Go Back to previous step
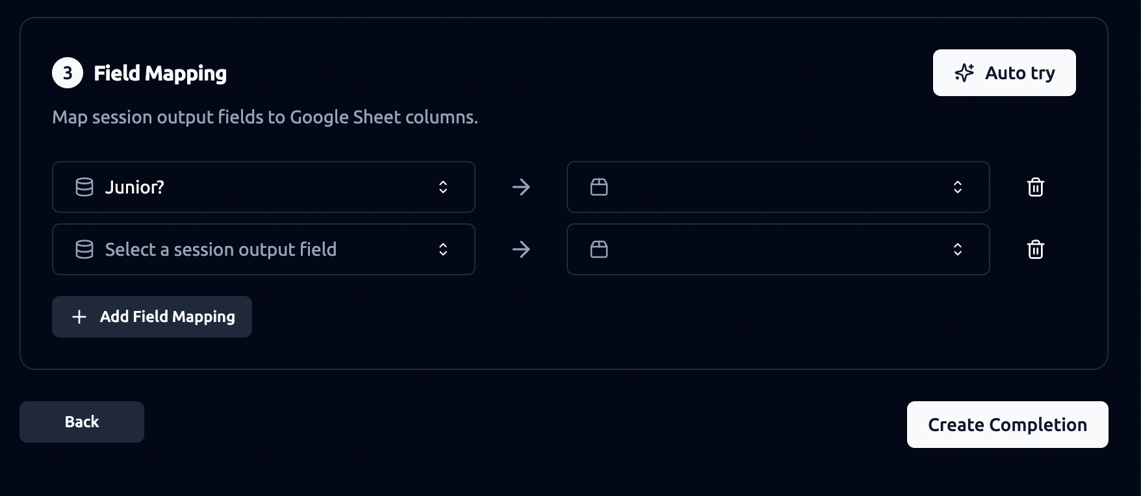This screenshot has height=496, width=1141. [x=82, y=422]
